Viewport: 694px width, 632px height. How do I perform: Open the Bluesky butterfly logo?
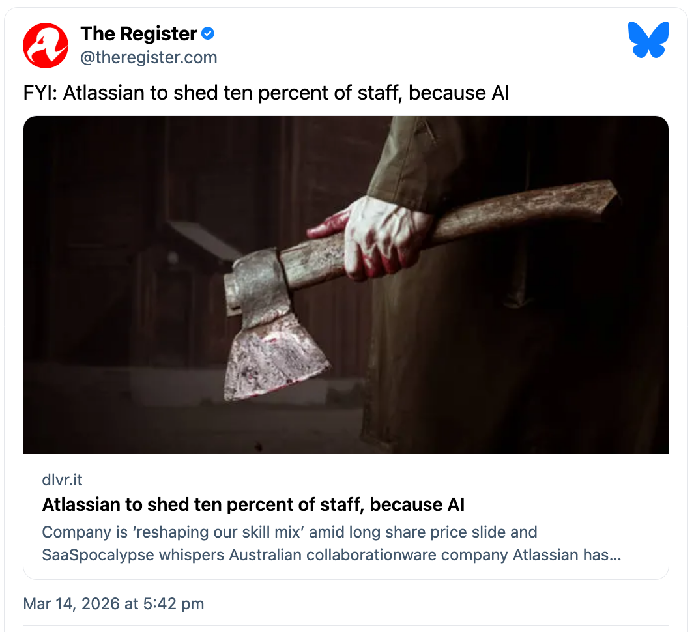pyautogui.click(x=648, y=40)
